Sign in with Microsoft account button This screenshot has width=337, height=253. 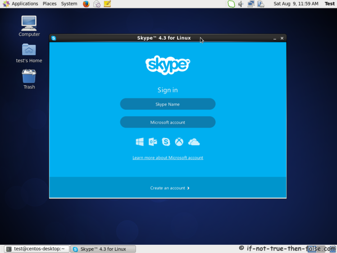168,122
